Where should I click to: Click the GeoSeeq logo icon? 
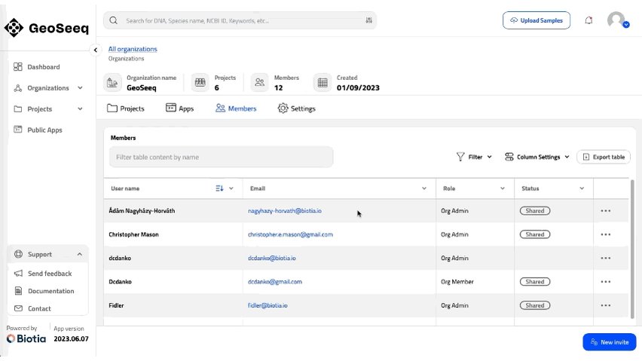coord(14,28)
